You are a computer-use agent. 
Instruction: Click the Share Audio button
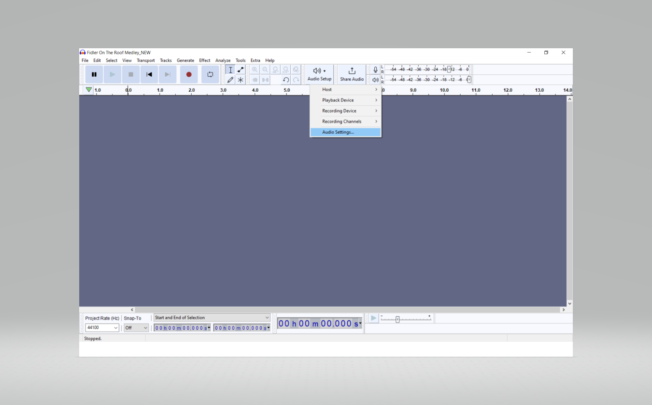[352, 74]
